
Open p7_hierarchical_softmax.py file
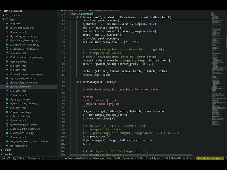coord(24,103)
